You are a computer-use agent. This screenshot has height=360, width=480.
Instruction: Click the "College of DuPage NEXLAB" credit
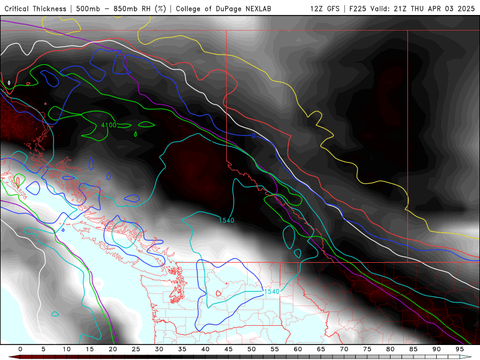tap(223, 8)
